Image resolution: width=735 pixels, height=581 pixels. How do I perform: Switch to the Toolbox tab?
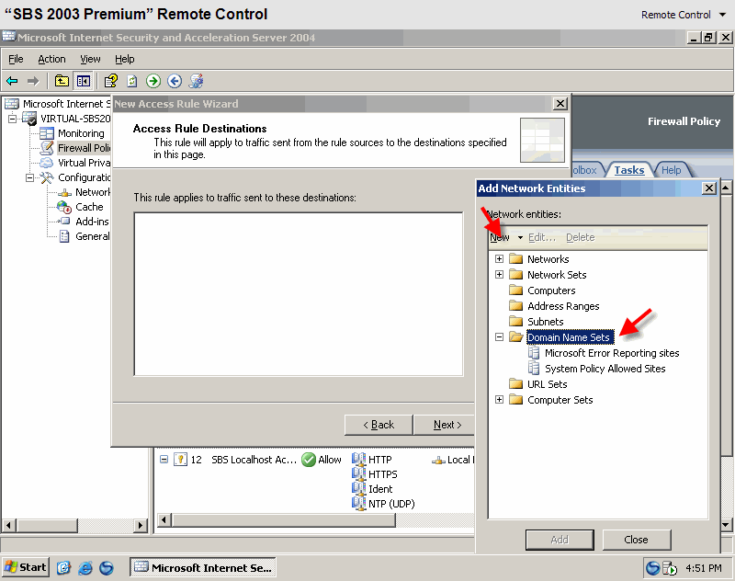coord(585,170)
